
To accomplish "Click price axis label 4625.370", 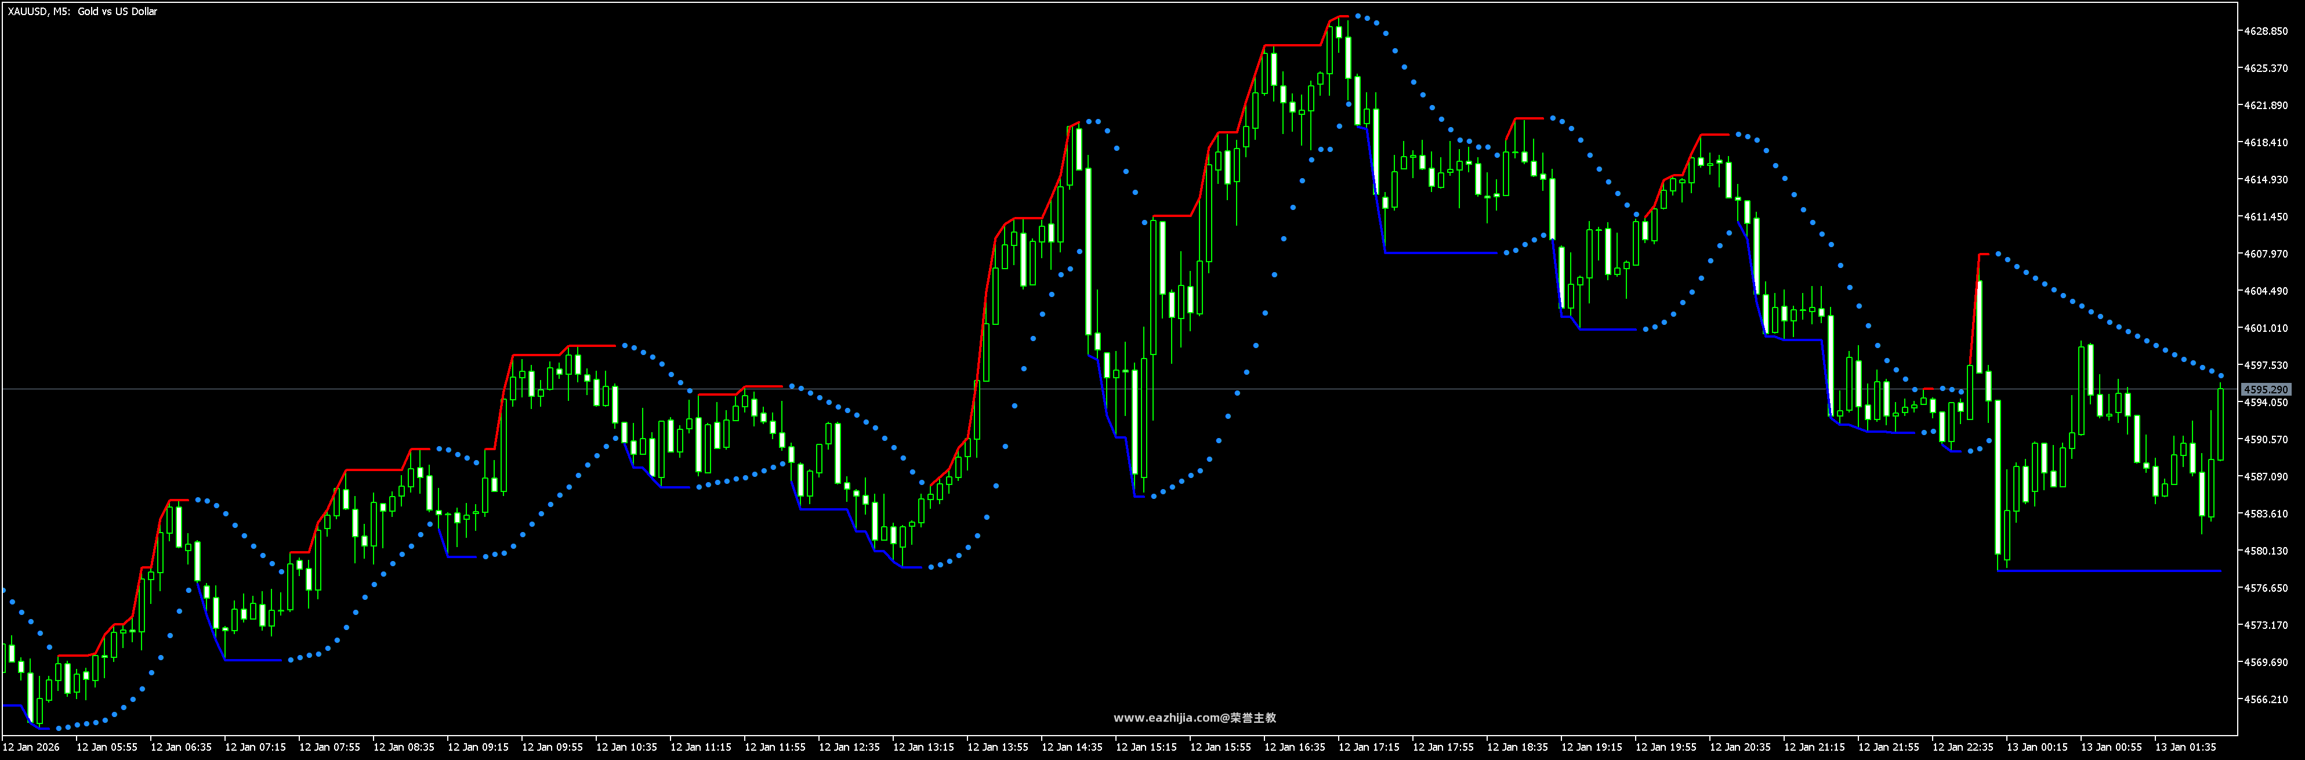I will click(x=2266, y=68).
